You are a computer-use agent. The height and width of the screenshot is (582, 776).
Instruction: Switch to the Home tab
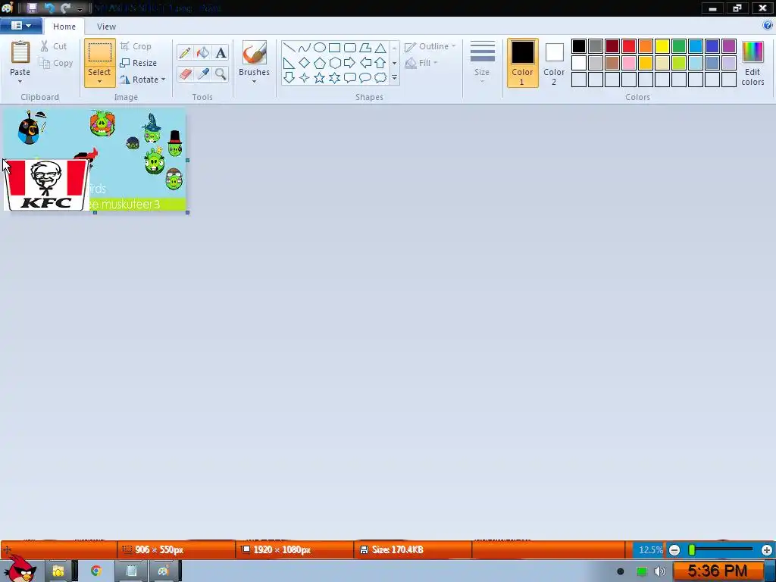pyautogui.click(x=64, y=27)
